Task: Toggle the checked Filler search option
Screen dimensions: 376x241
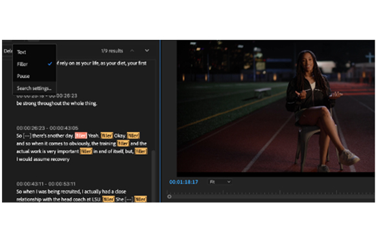Action: pos(34,64)
